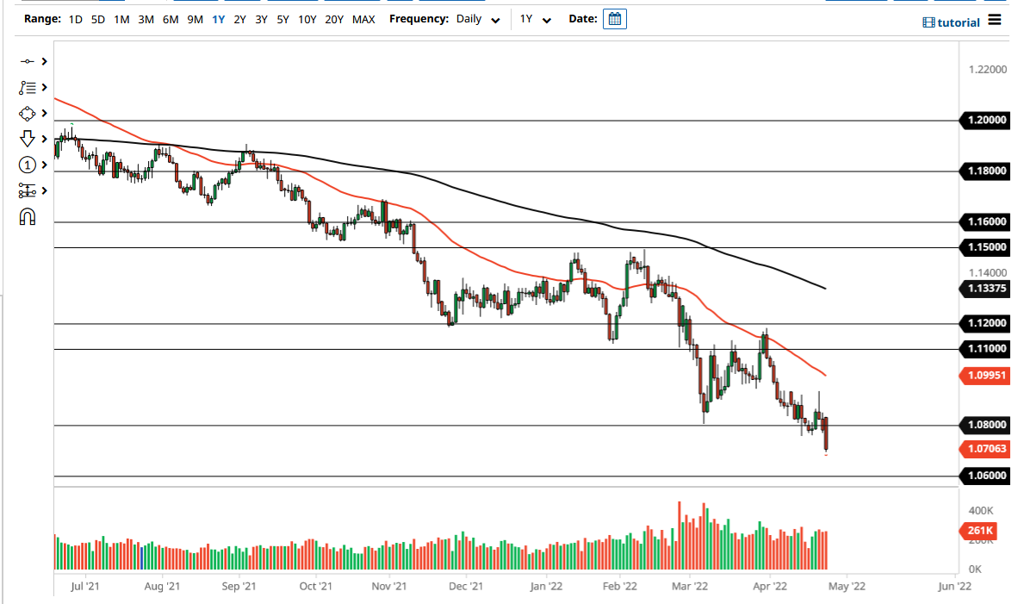Open the annotation line-with-list tool
The width and height of the screenshot is (1018, 604).
coord(28,87)
